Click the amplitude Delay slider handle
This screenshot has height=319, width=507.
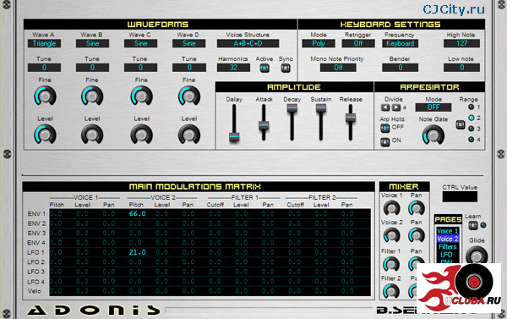pyautogui.click(x=234, y=137)
